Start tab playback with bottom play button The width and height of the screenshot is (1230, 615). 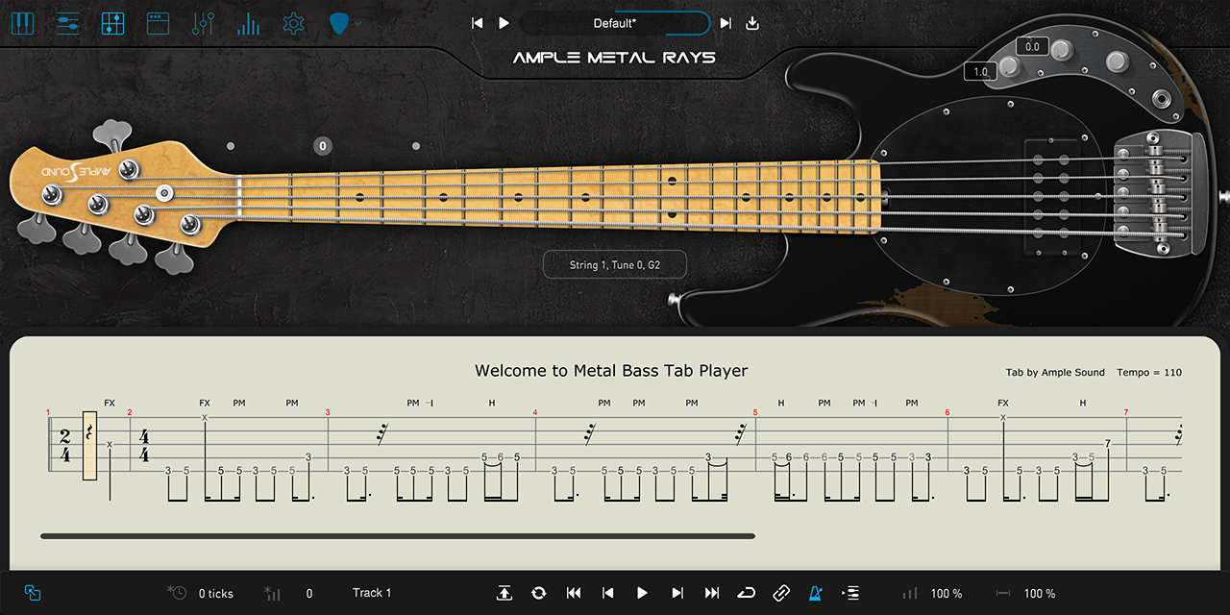642,593
